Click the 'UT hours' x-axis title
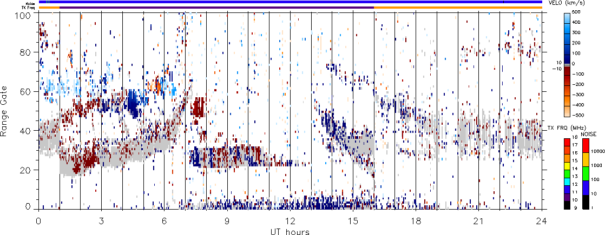 pyautogui.click(x=290, y=232)
